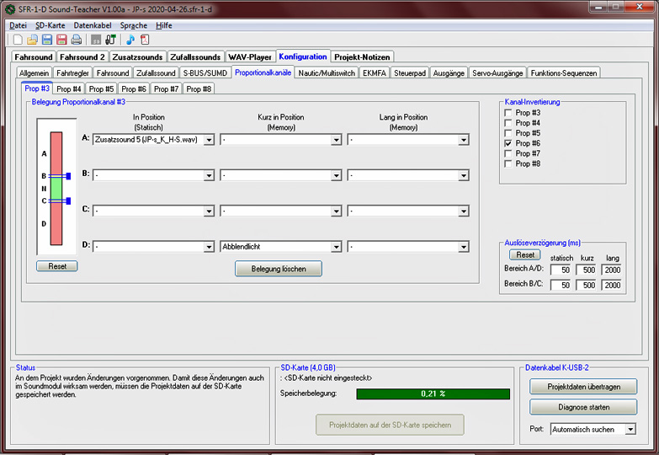Click the blue music note toolbar icon

coord(130,40)
